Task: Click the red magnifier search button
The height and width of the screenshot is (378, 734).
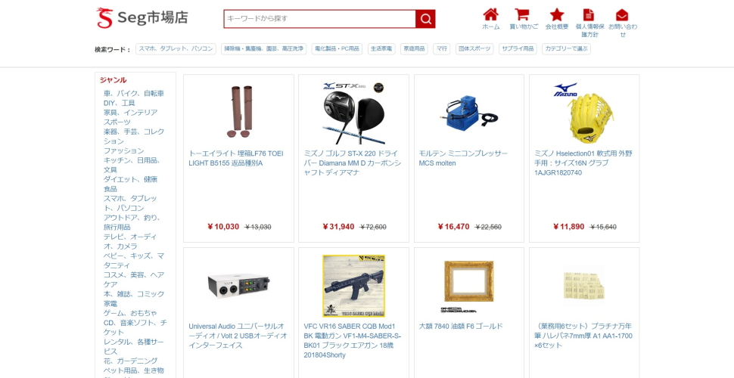Action: click(x=425, y=19)
